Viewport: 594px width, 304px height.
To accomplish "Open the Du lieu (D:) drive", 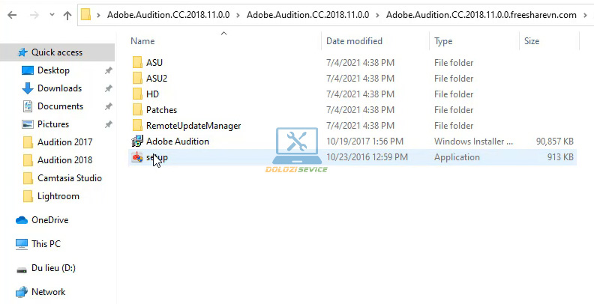I will coord(53,268).
